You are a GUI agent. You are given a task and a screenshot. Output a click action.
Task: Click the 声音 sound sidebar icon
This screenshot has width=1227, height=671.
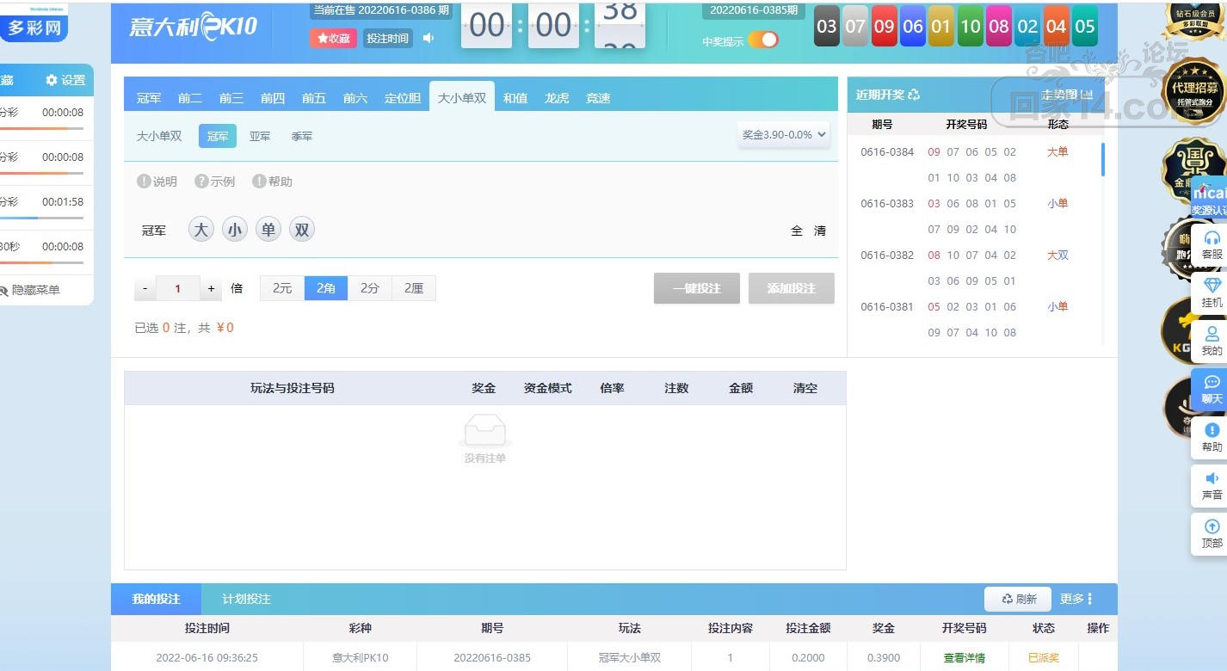[x=1212, y=478]
